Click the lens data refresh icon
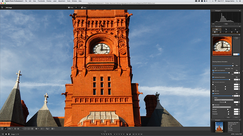 tap(215, 68)
